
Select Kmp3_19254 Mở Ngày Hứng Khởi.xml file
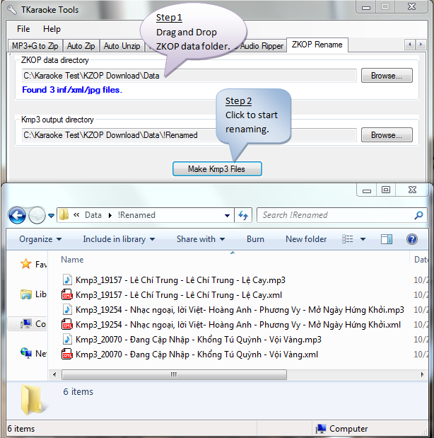pos(237,325)
